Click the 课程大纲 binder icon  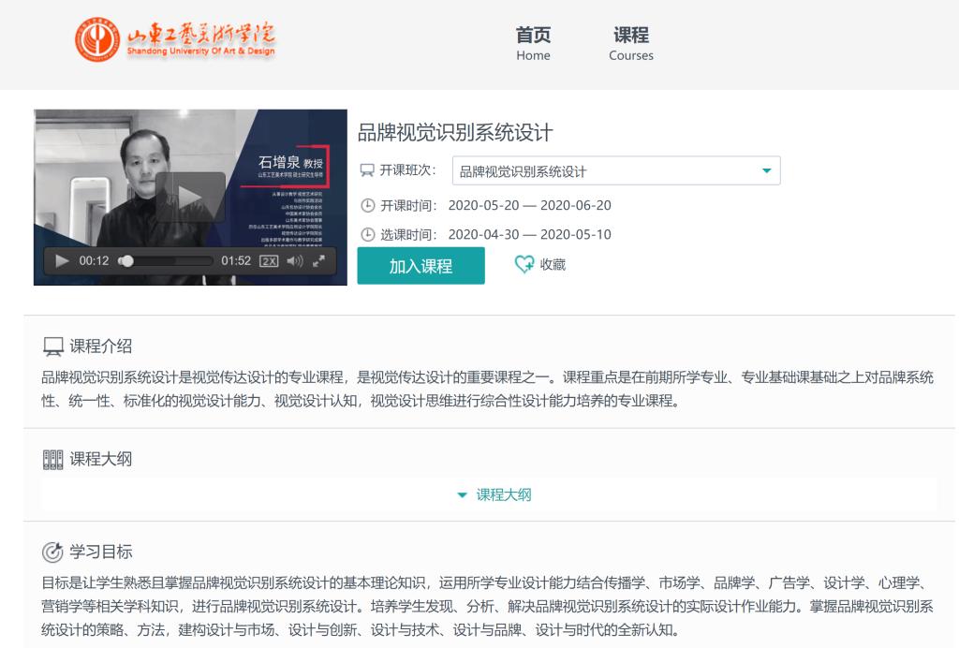tap(53, 459)
